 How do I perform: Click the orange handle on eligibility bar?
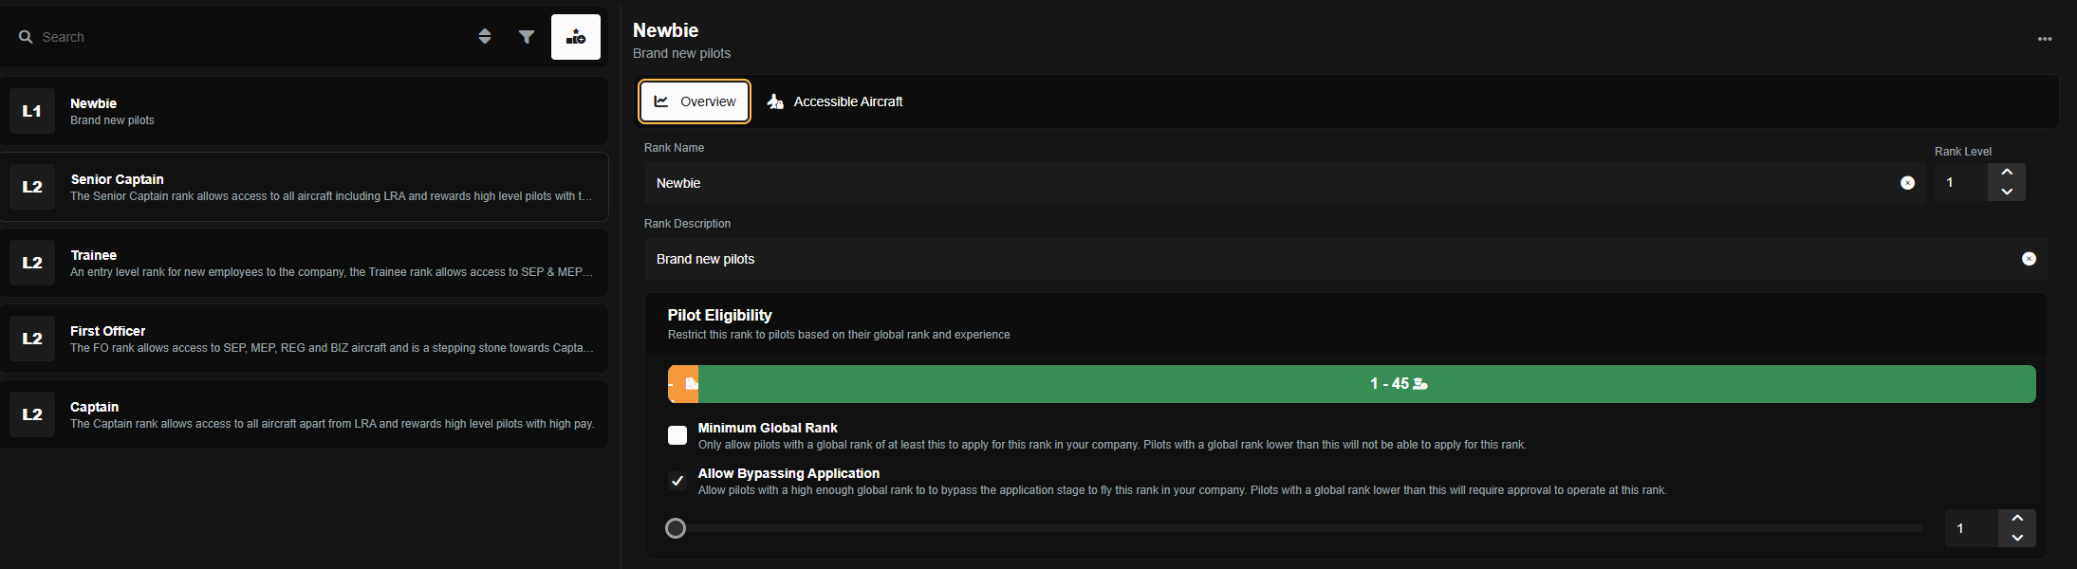684,384
